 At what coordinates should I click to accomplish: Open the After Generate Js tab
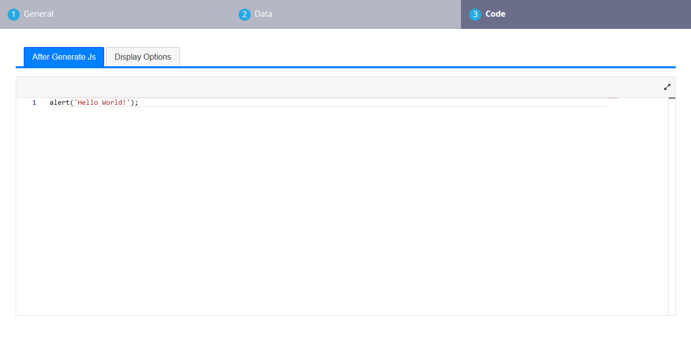[x=64, y=57]
